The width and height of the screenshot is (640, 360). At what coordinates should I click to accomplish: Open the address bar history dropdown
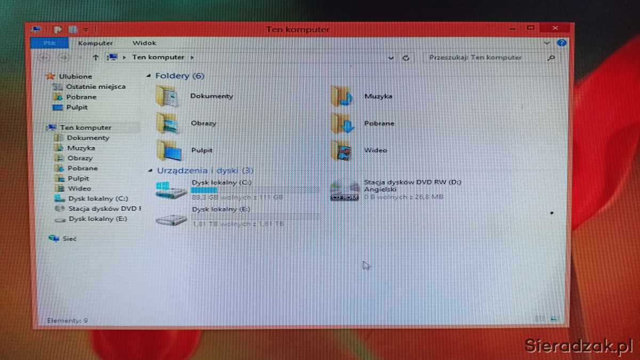coord(391,58)
